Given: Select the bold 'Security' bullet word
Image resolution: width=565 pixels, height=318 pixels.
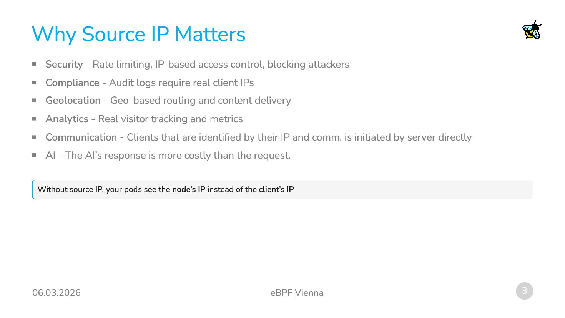Looking at the screenshot, I should (x=64, y=64).
